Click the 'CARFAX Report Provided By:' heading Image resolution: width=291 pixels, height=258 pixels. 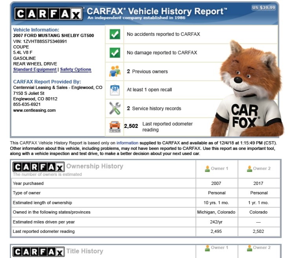47,82
